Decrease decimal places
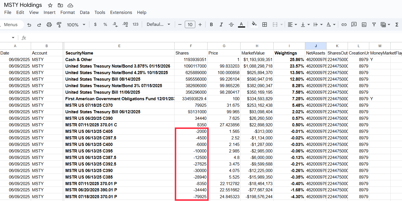Viewport: 402px width, 201px height. click(115, 25)
